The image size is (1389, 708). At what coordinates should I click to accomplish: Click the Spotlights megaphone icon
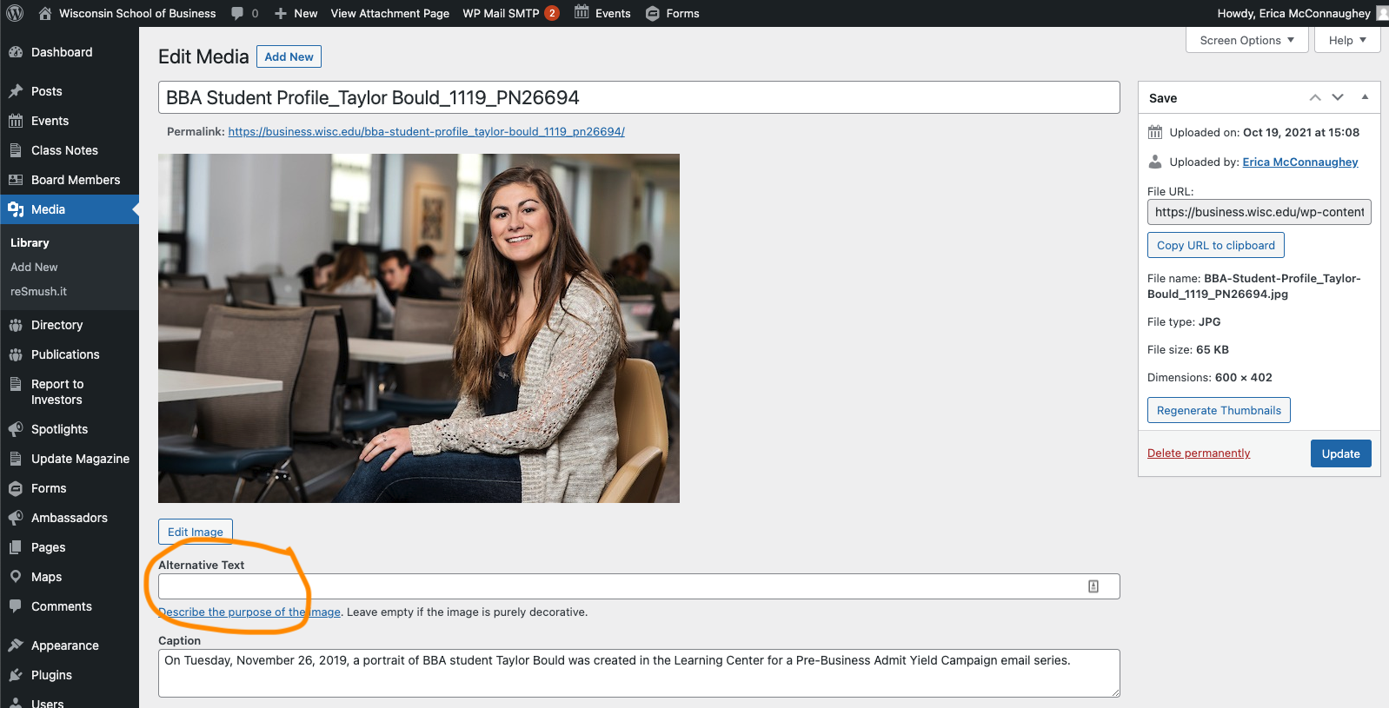click(x=16, y=429)
